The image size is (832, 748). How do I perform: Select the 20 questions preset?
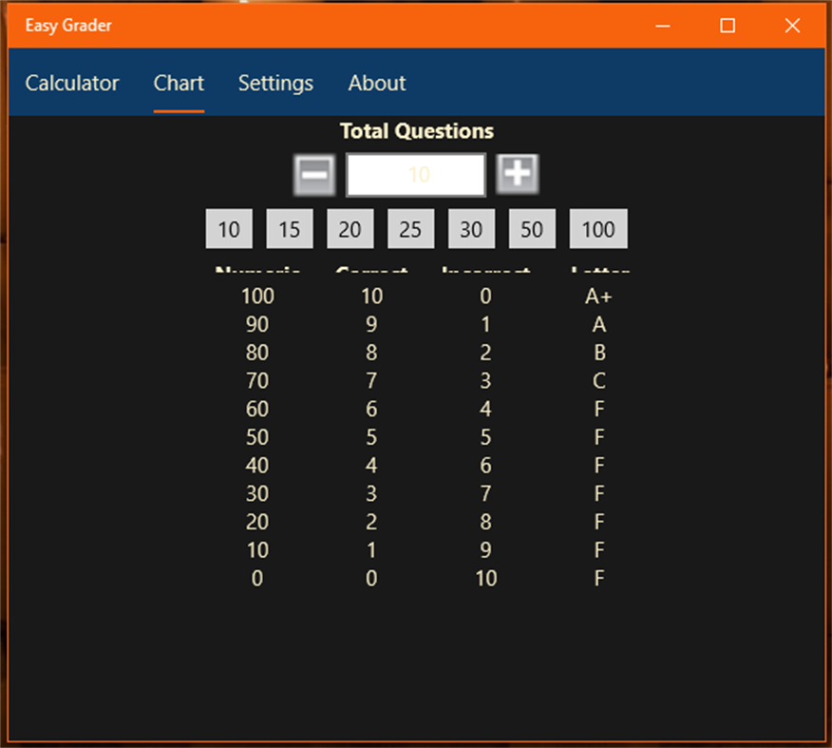tap(350, 228)
